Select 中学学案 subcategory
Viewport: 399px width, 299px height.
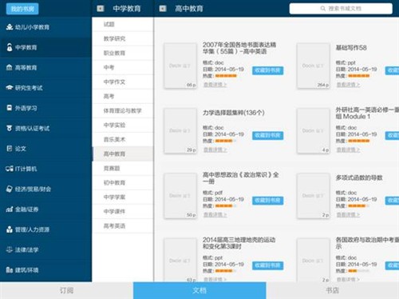[x=123, y=197]
